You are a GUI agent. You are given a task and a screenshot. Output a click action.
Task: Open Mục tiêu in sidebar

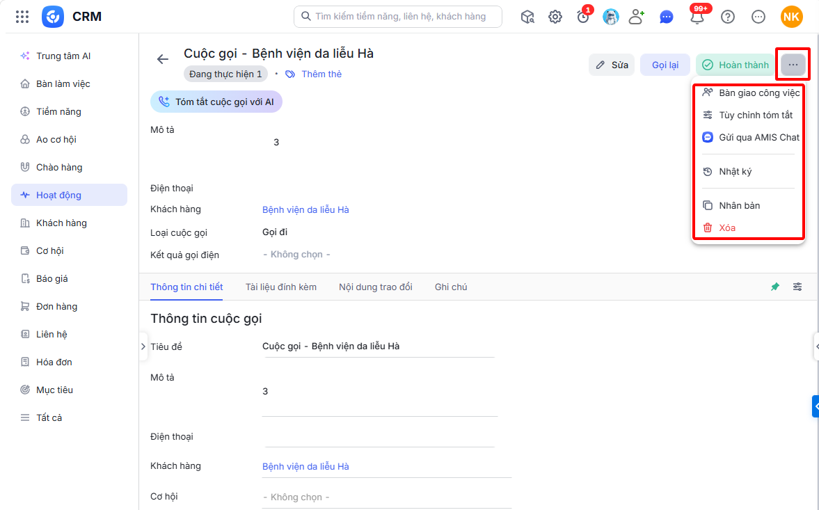[69, 390]
